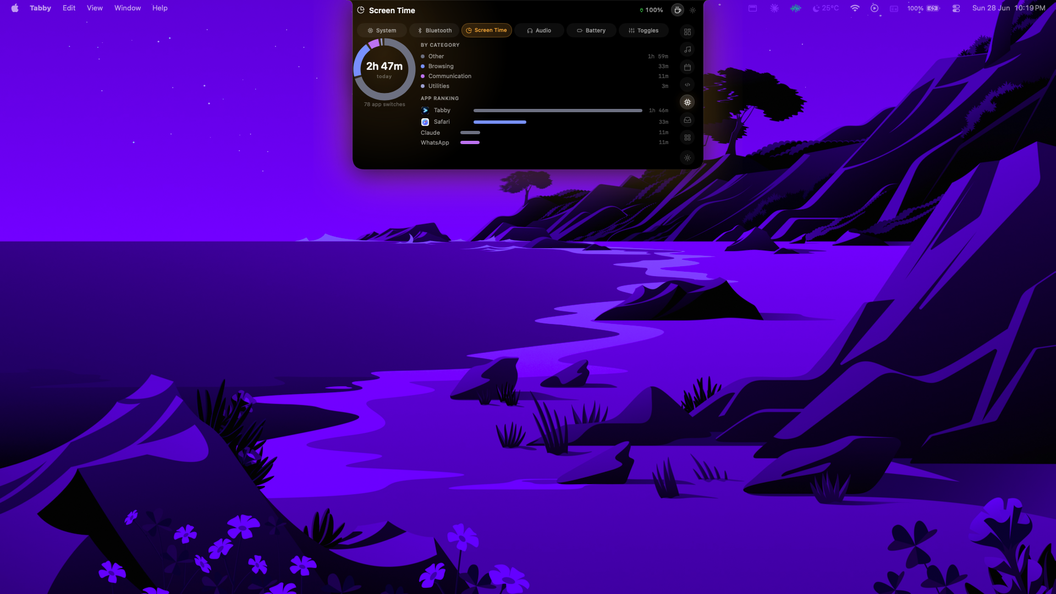Open Control Center from the menu bar

[x=956, y=8]
